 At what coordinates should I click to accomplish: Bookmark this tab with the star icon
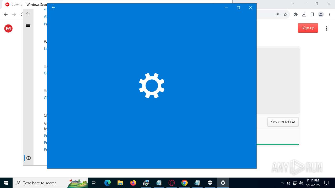pyautogui.click(x=285, y=14)
